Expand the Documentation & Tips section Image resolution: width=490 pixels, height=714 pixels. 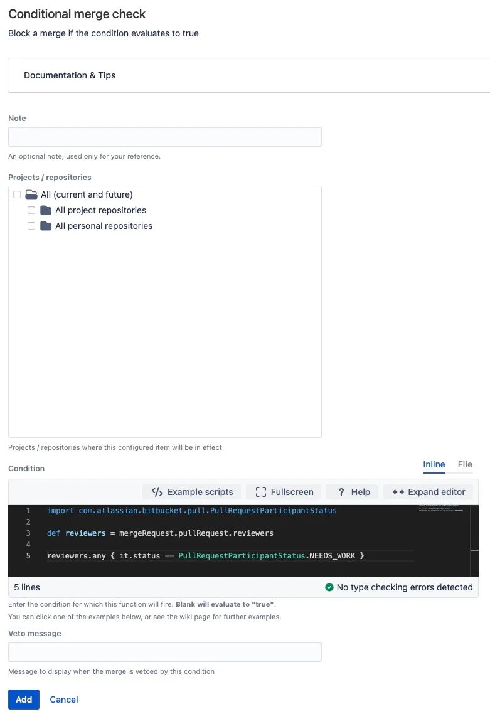click(x=248, y=75)
